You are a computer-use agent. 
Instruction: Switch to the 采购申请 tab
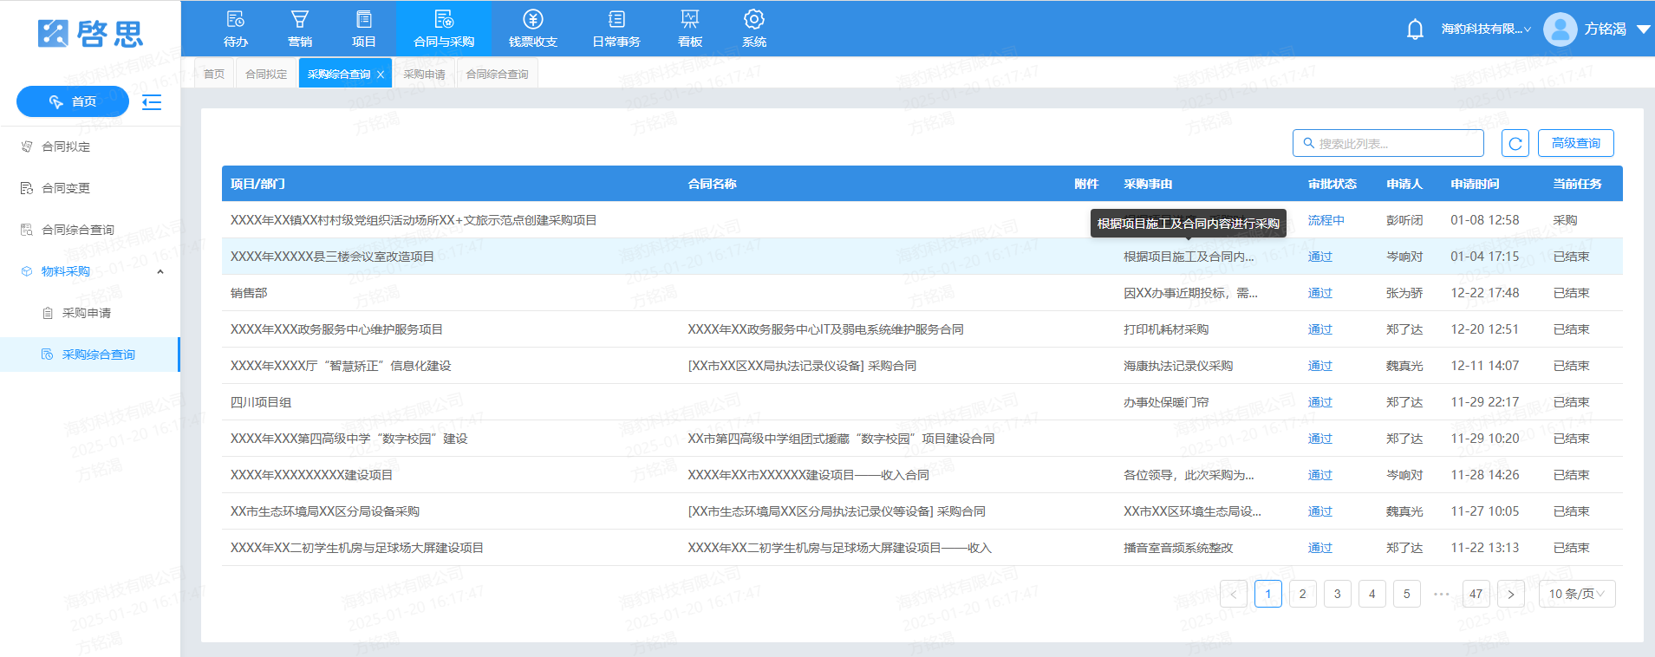click(x=424, y=74)
